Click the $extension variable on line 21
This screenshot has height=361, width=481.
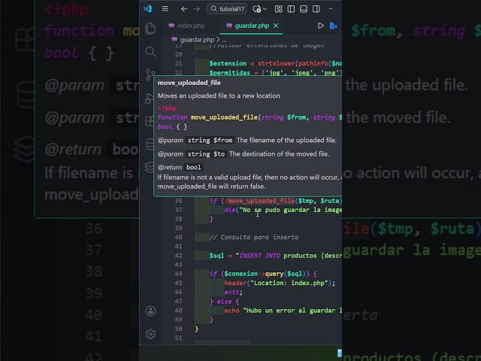228,63
